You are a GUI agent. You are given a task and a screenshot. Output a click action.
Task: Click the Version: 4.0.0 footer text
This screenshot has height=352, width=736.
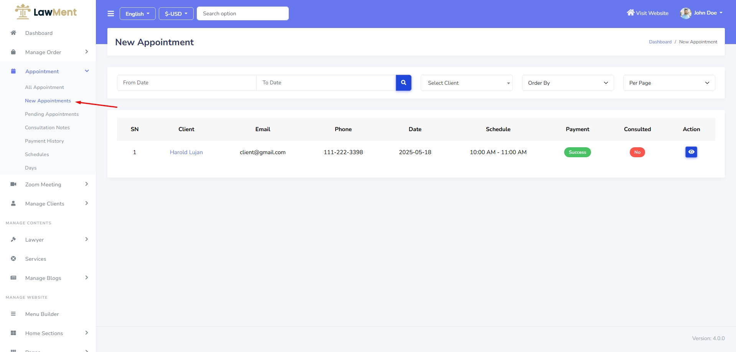click(708, 338)
